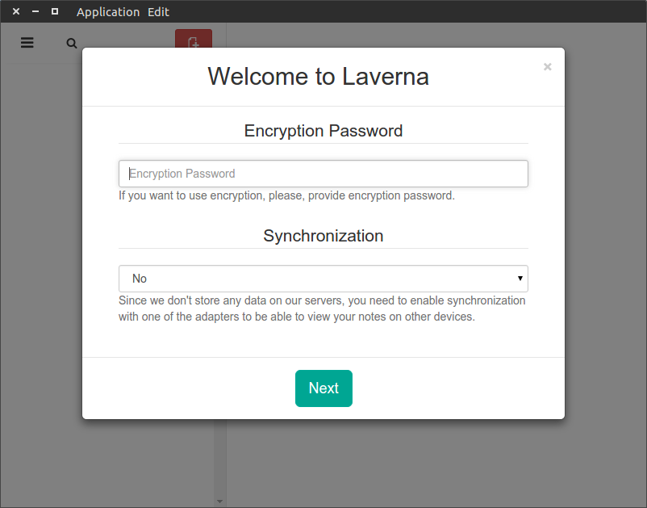Click the search magnifier icon
Screen dimensions: 647x508
(x=72, y=43)
